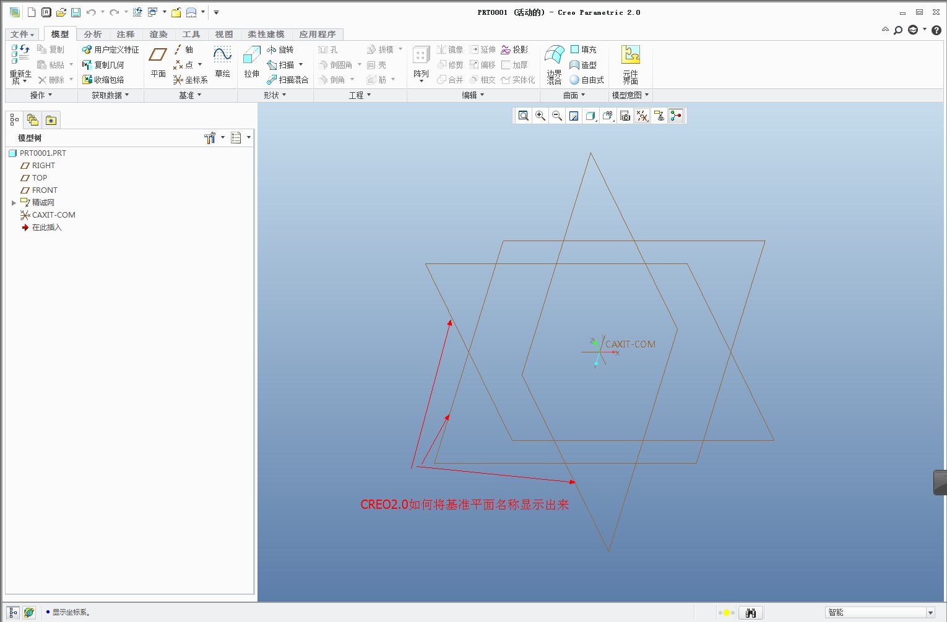Image resolution: width=947 pixels, height=622 pixels.
Task: Switch to the View (视图) tab
Action: click(224, 34)
